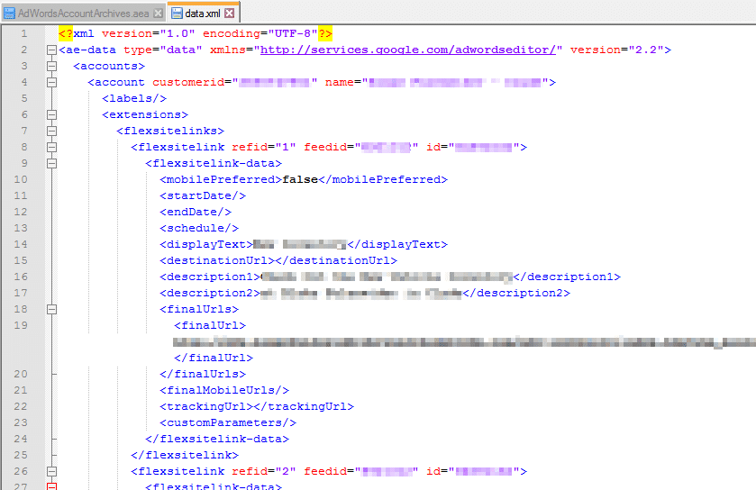Collapse the account fold on line 4
The width and height of the screenshot is (756, 490).
[51, 82]
